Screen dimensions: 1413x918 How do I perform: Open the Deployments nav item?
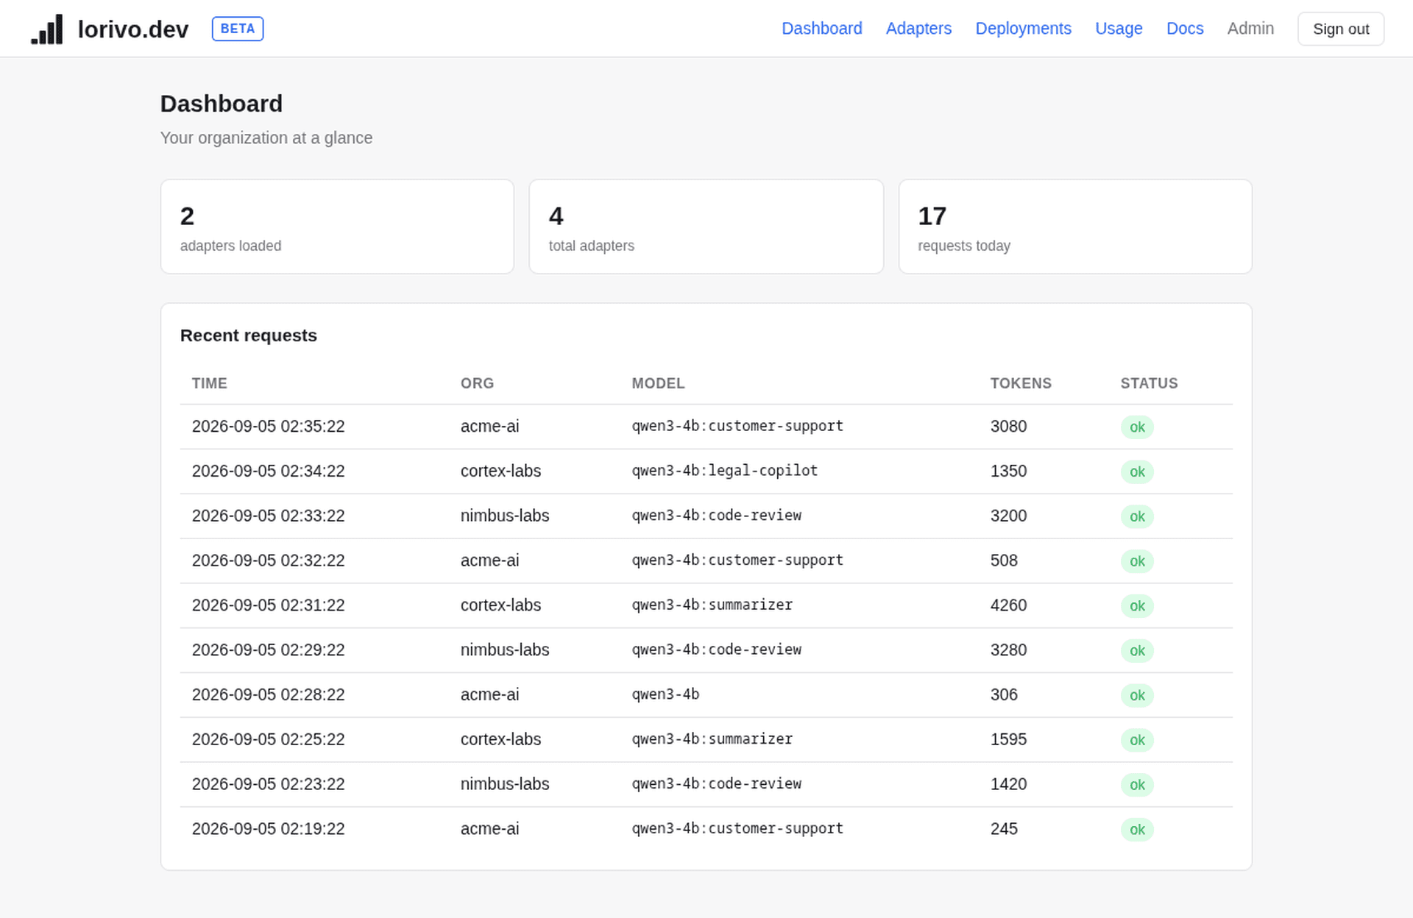[x=1023, y=29]
